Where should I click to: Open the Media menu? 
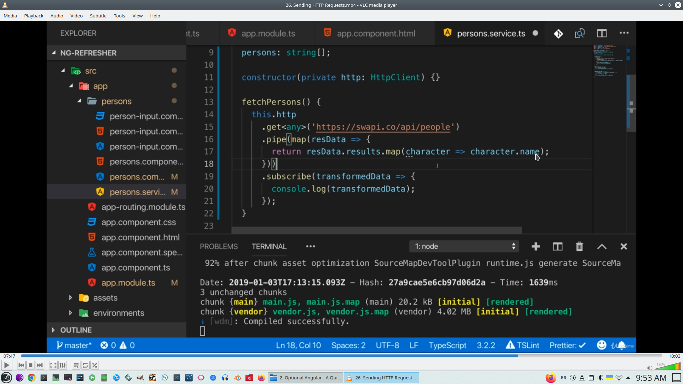(x=10, y=16)
